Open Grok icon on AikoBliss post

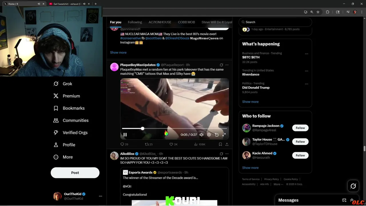(x=221, y=154)
